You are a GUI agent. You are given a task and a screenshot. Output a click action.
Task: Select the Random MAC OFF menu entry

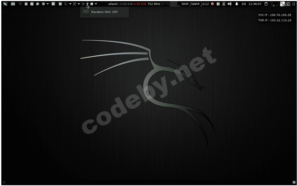click(x=105, y=12)
